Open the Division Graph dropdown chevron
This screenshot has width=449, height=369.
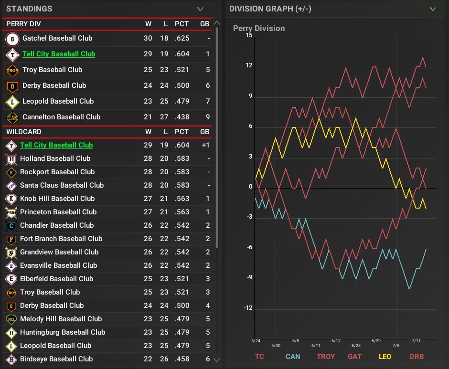(x=433, y=9)
